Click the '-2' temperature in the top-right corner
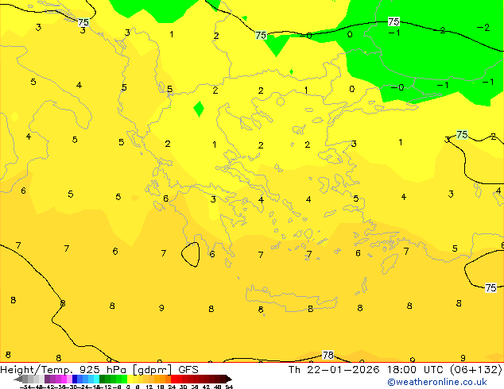Screen dimensions: 504x389 483,28
